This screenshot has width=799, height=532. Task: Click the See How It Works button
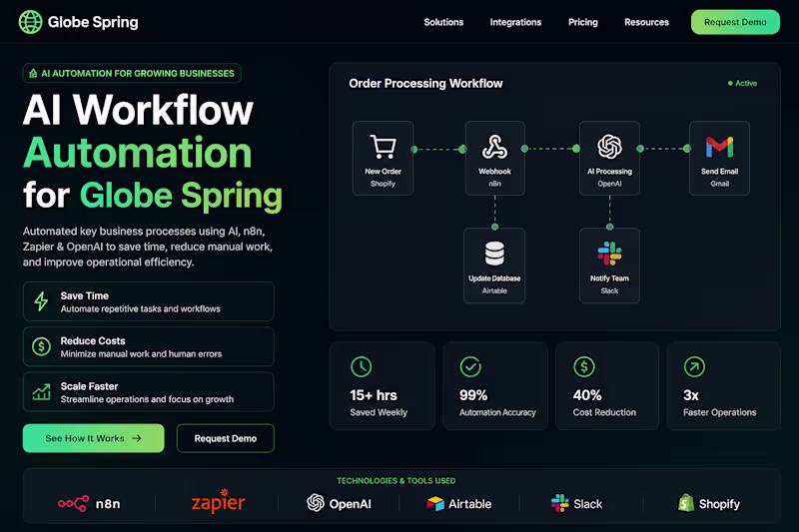93,438
